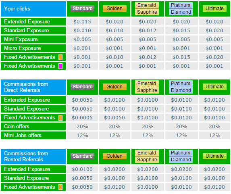The width and height of the screenshot is (231, 194).
Task: Click '$0.005' Mini Exposure Golden value
Action: pyautogui.click(x=114, y=40)
